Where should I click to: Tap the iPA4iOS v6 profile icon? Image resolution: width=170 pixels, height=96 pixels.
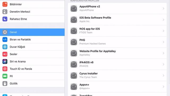coord(74,64)
